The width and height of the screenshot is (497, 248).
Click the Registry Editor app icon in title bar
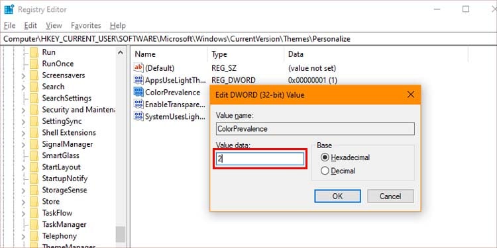click(x=9, y=9)
